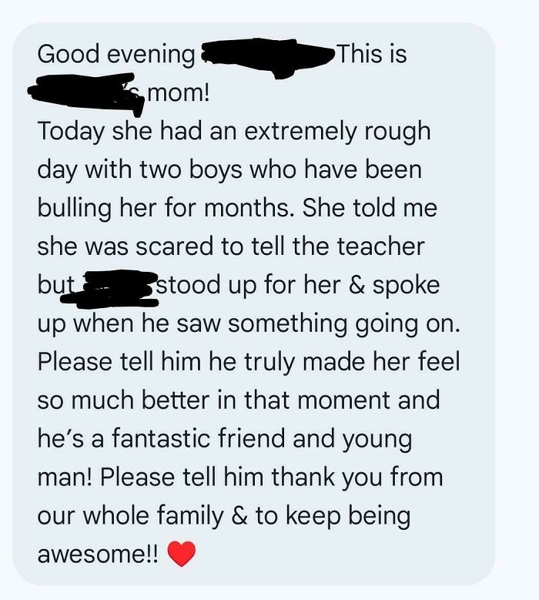Screen dimensions: 539x600
Task: Click the words 'so much better'
Action: pyautogui.click(x=123, y=401)
